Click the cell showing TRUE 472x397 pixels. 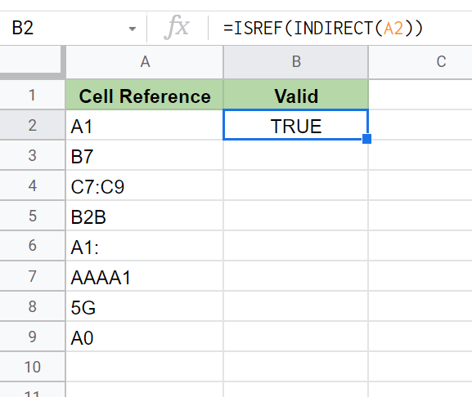click(x=296, y=125)
